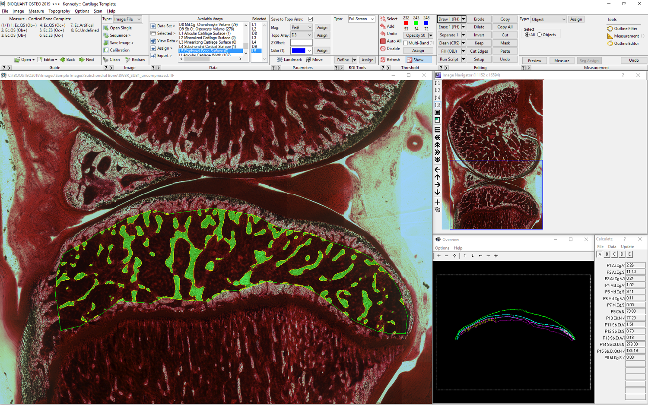Open the Topo Array D3 dropdown
648x405 pixels.
pos(301,35)
